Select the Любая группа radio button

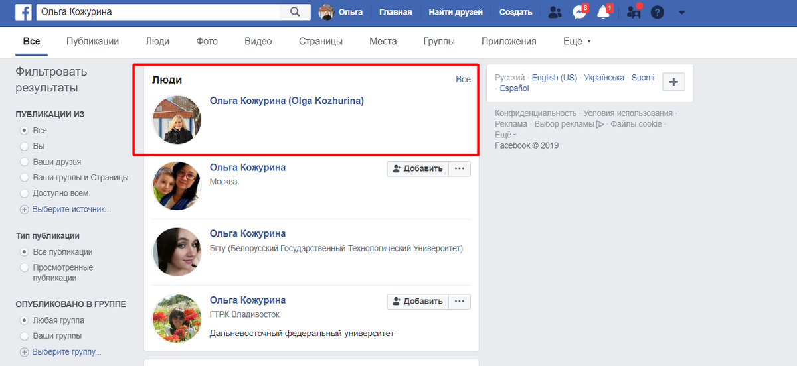click(25, 320)
